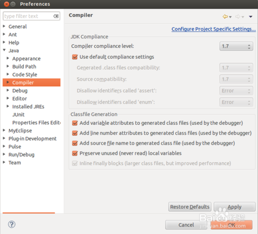Collapse the Java tree node arrow

tap(4, 50)
